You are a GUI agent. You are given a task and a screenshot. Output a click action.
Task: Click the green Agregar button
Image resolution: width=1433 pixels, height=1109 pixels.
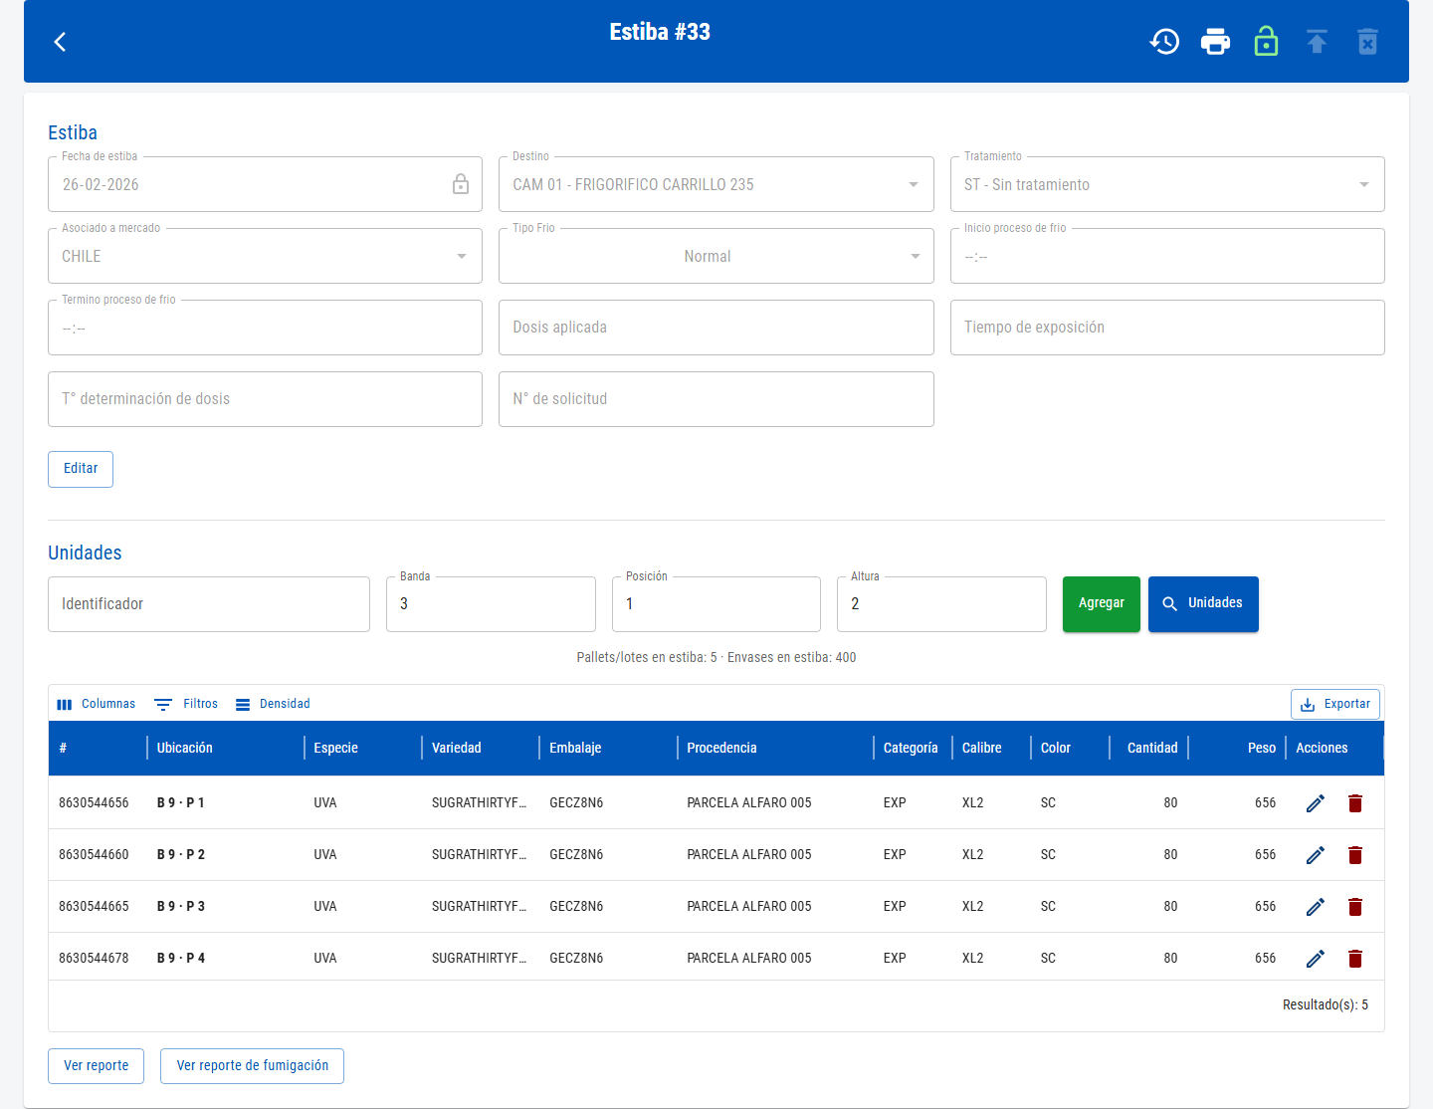pyautogui.click(x=1102, y=603)
